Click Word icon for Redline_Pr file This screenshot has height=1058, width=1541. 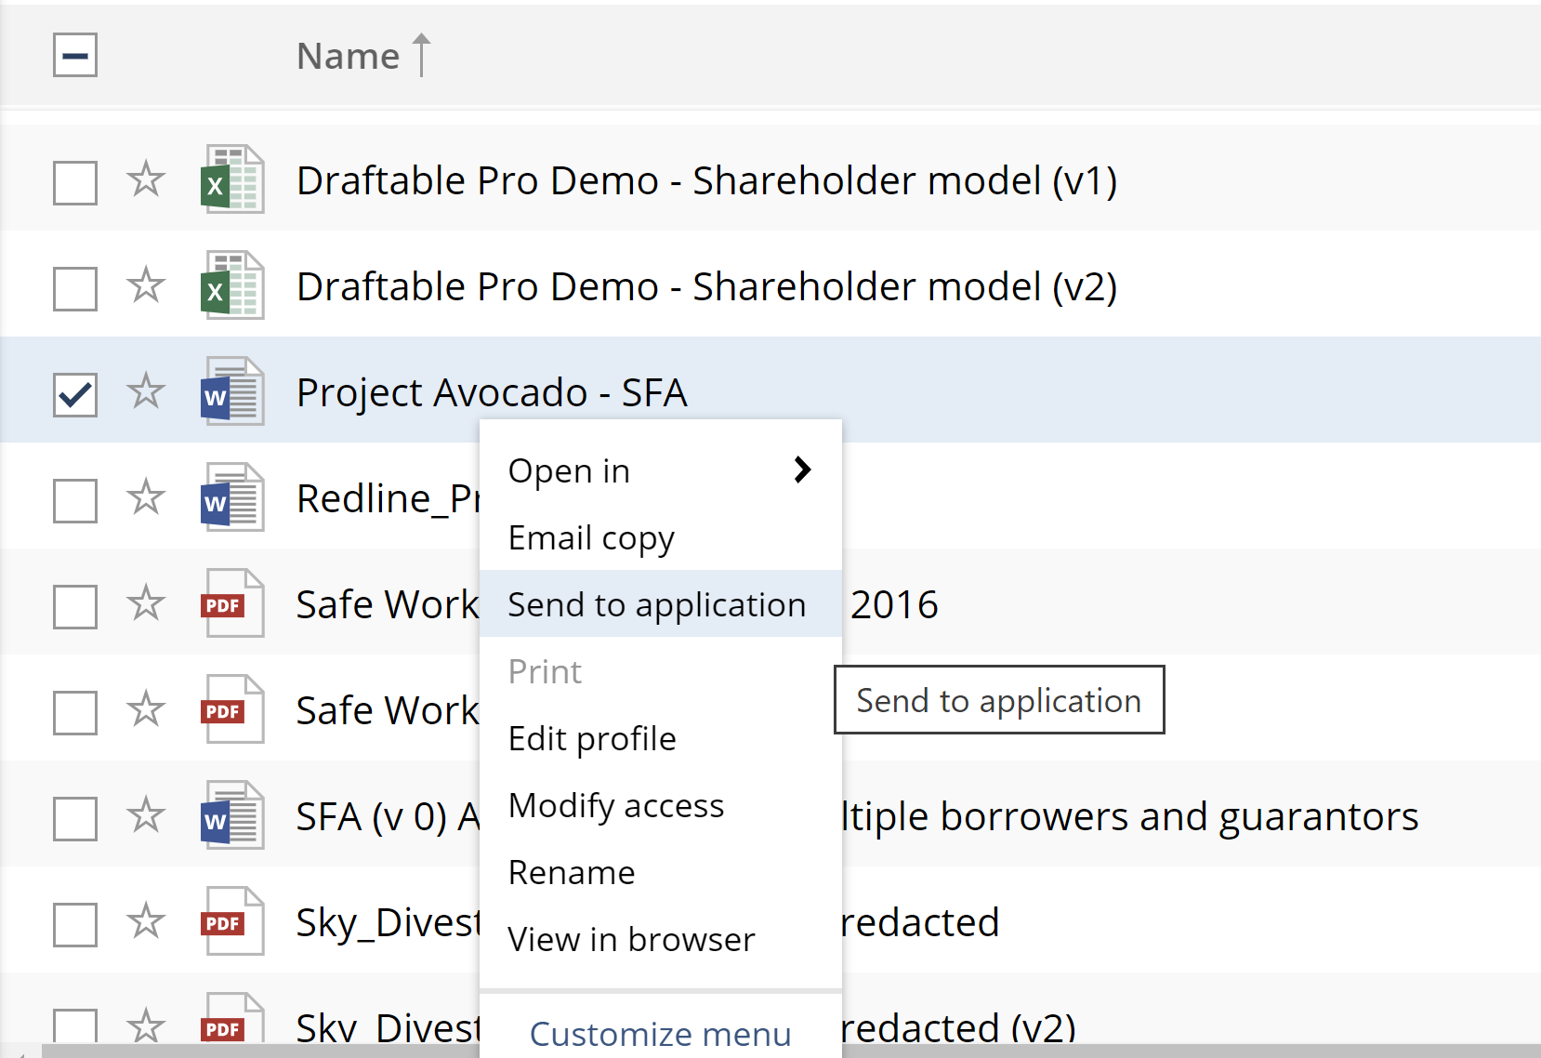[x=232, y=497]
